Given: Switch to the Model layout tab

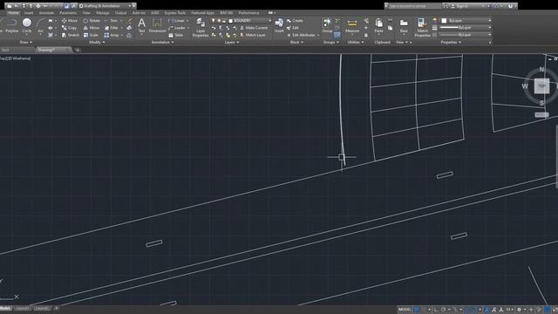Looking at the screenshot, I should (5, 308).
